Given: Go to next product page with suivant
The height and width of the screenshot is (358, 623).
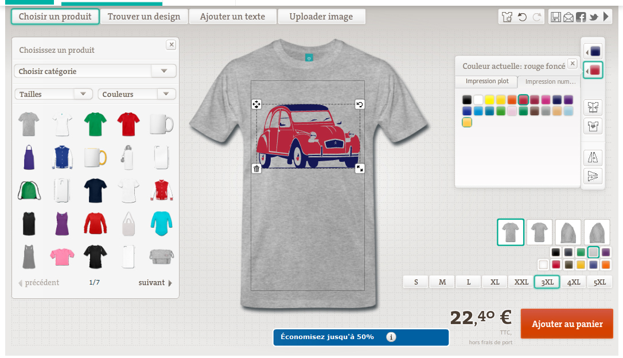Looking at the screenshot, I should (155, 282).
